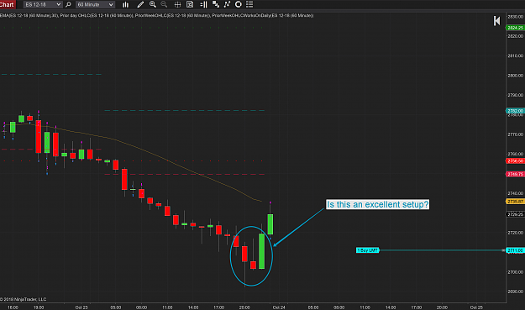This screenshot has width=525, height=310.
Task: Click the 1 Buy LMT order flag
Action: click(x=367, y=250)
